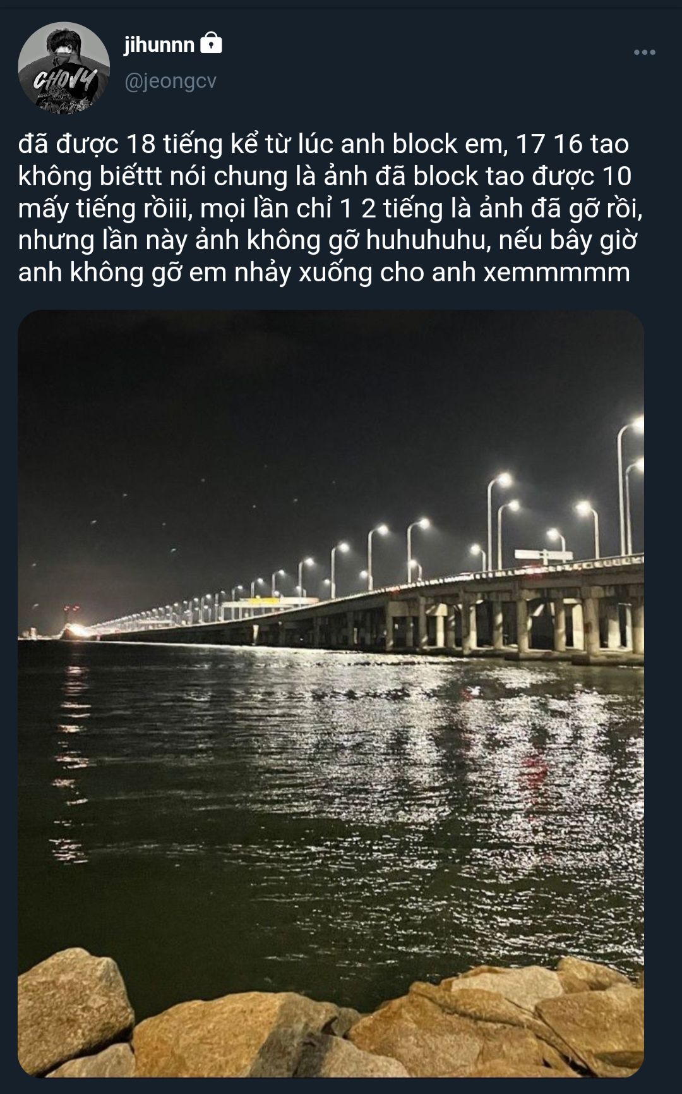Open the attached night bridge photo
Screen dimensions: 682x1094
(331, 693)
